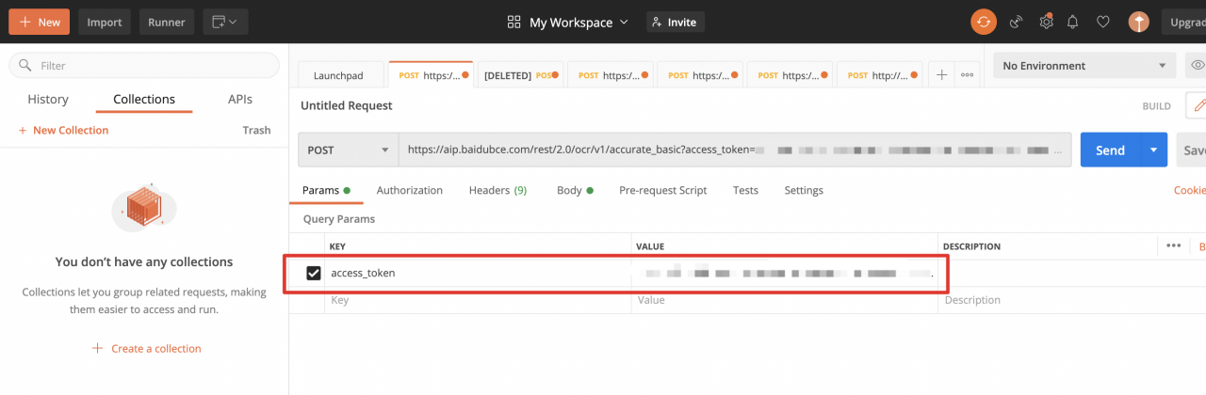Open the user avatar profile menu
Viewport: 1206px width, 395px height.
(1139, 22)
